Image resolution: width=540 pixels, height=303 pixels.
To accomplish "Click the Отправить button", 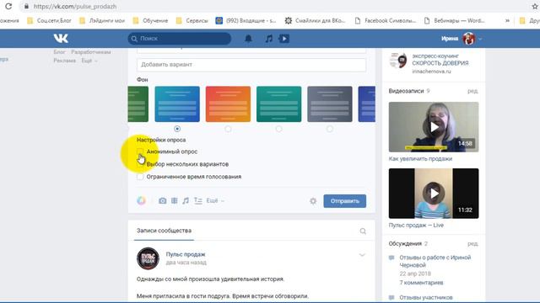I will (345, 201).
